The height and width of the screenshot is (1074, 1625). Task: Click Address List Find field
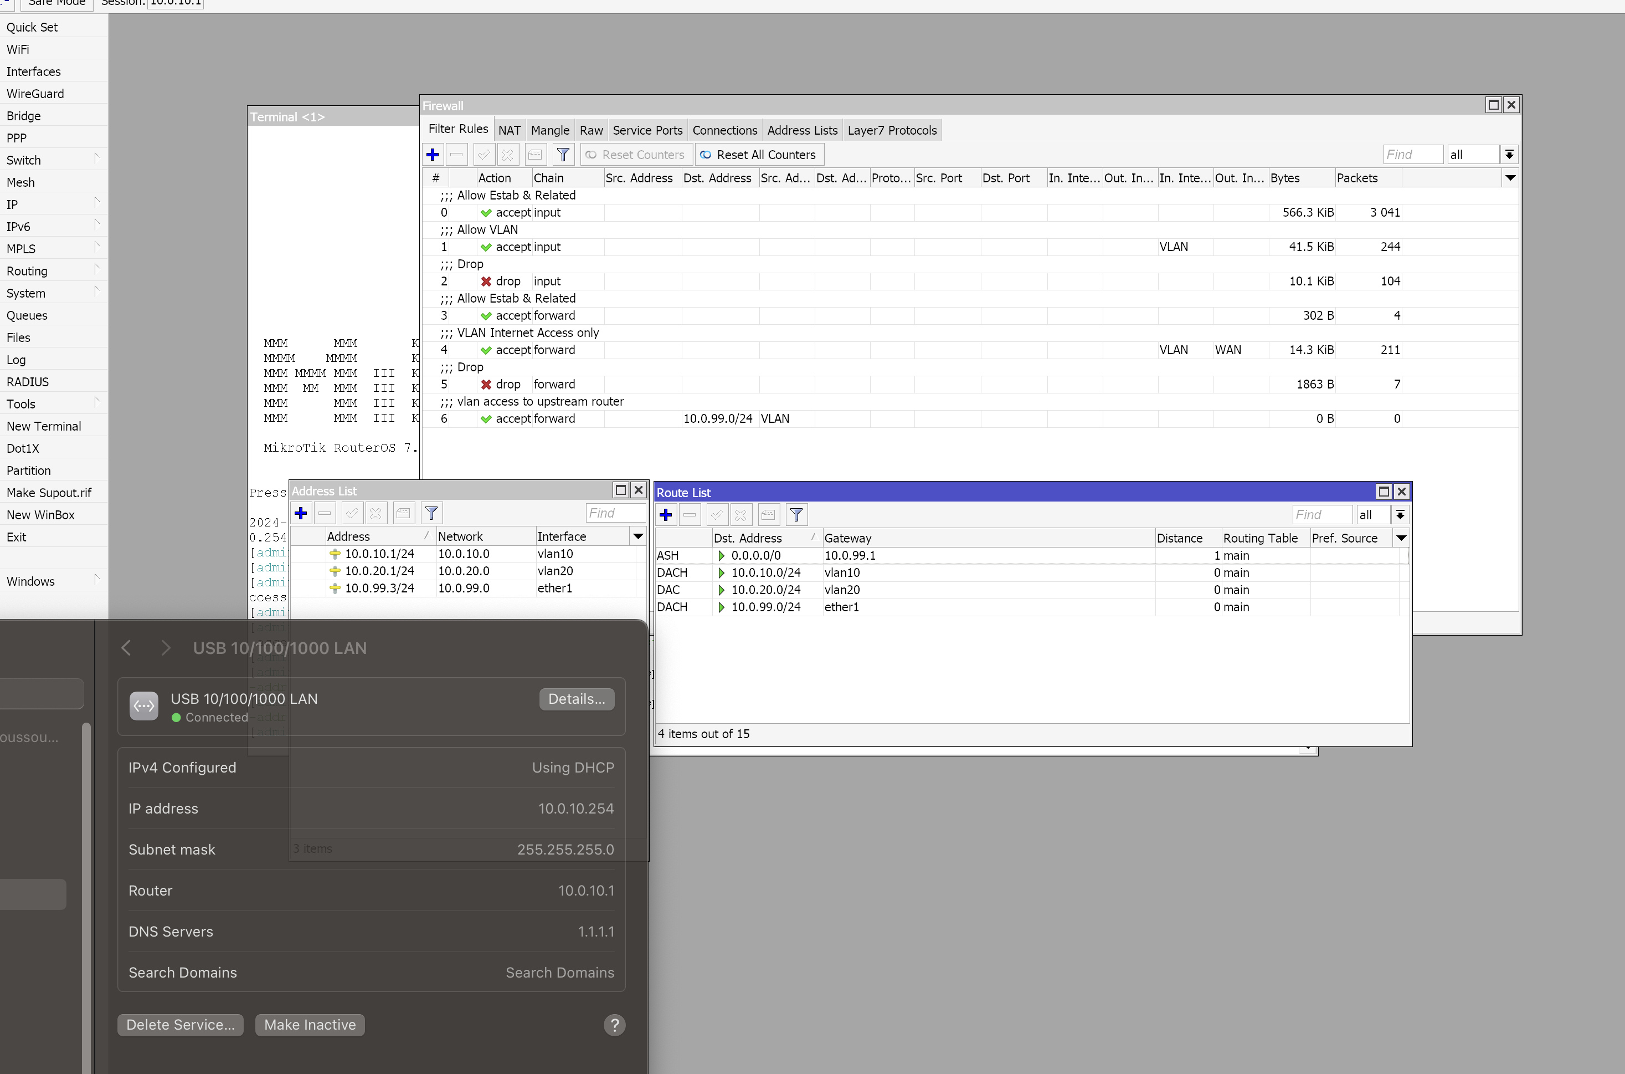click(x=615, y=513)
